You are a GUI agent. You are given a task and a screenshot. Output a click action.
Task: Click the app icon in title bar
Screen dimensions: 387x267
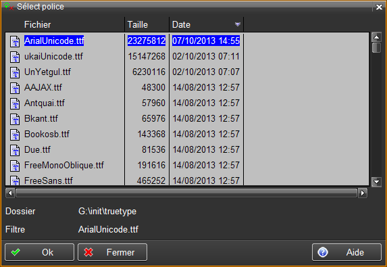(x=9, y=7)
